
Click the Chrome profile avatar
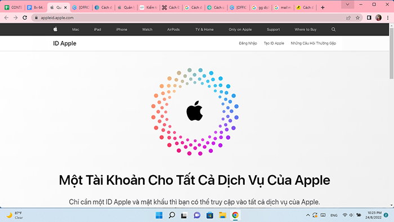click(378, 17)
